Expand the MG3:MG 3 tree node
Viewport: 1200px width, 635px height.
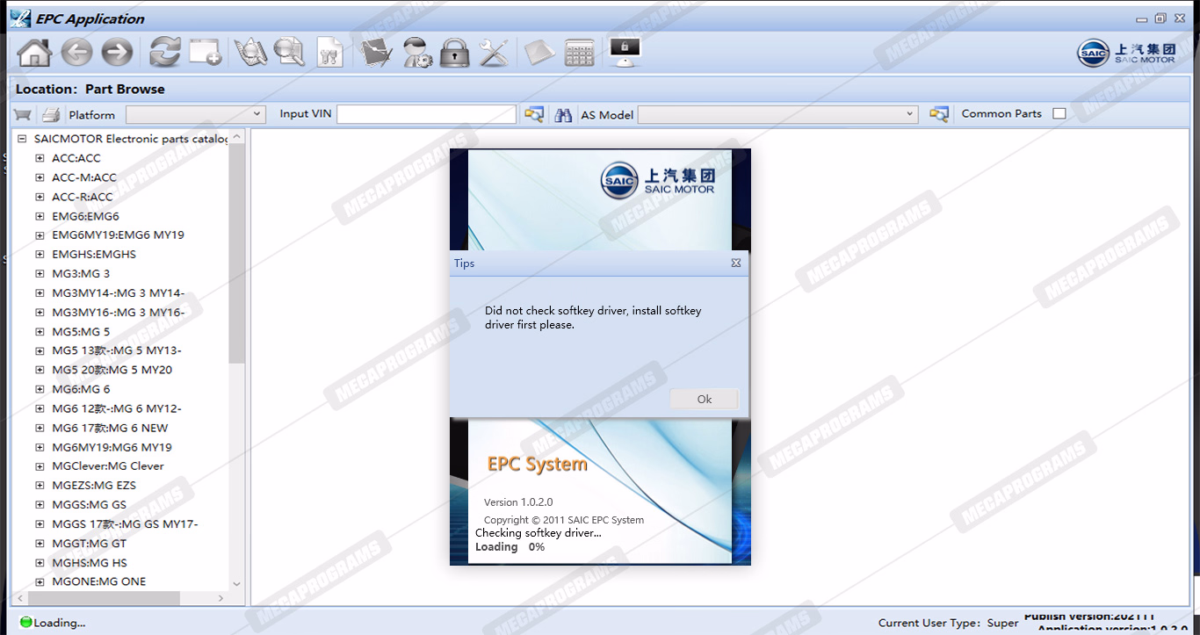[x=40, y=273]
